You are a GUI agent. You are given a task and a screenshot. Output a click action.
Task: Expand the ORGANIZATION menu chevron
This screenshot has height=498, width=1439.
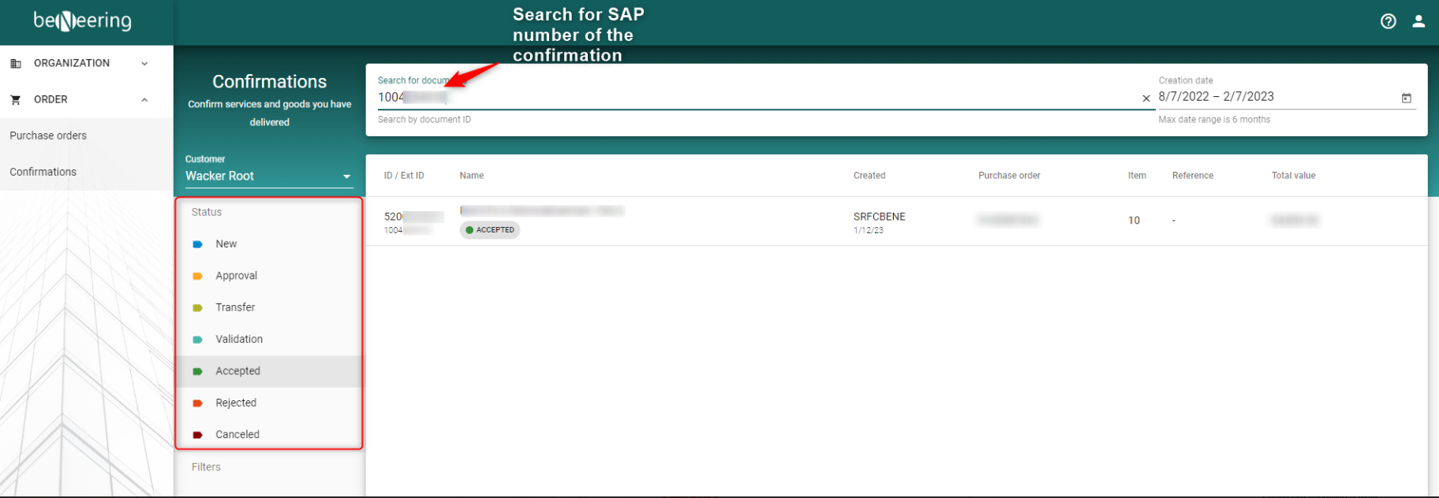[x=144, y=64]
